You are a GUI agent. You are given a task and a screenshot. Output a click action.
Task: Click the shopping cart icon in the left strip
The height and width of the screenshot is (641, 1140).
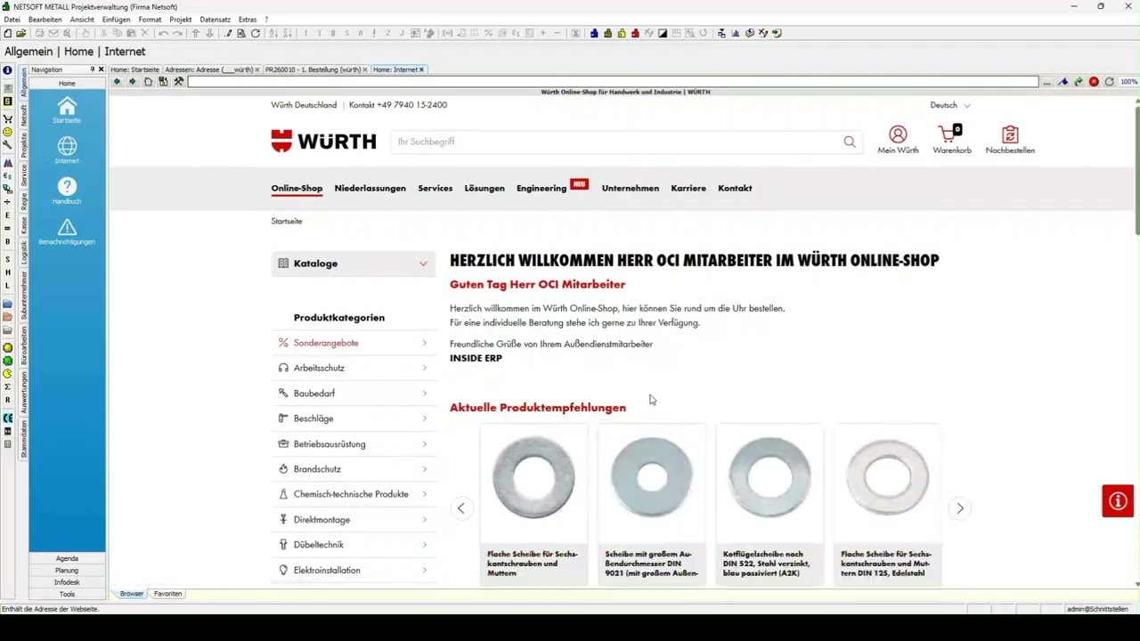click(x=8, y=118)
